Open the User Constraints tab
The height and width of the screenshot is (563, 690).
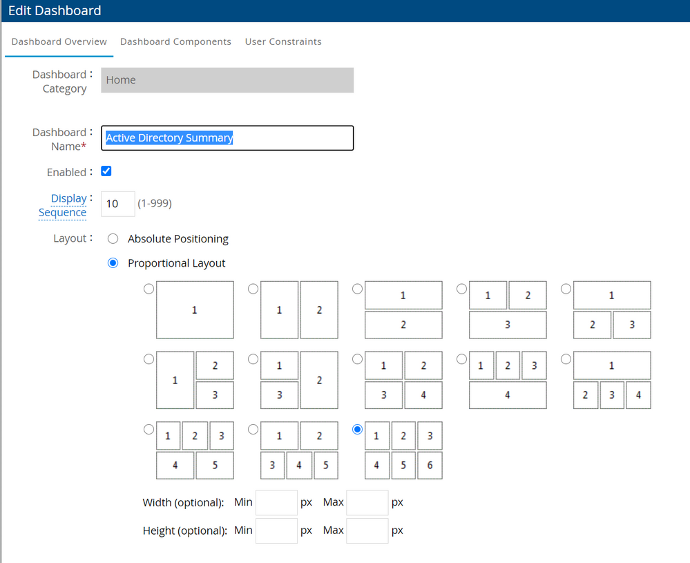click(x=283, y=41)
